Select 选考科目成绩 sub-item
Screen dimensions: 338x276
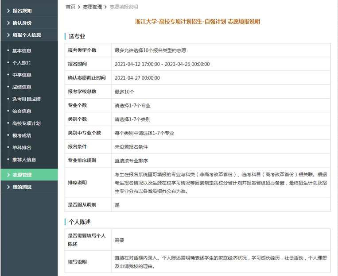(x=27, y=99)
